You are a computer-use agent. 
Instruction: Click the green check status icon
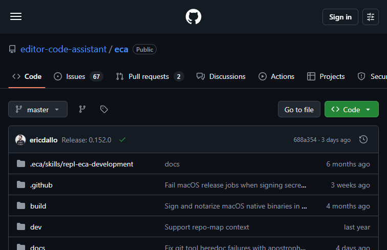click(122, 140)
